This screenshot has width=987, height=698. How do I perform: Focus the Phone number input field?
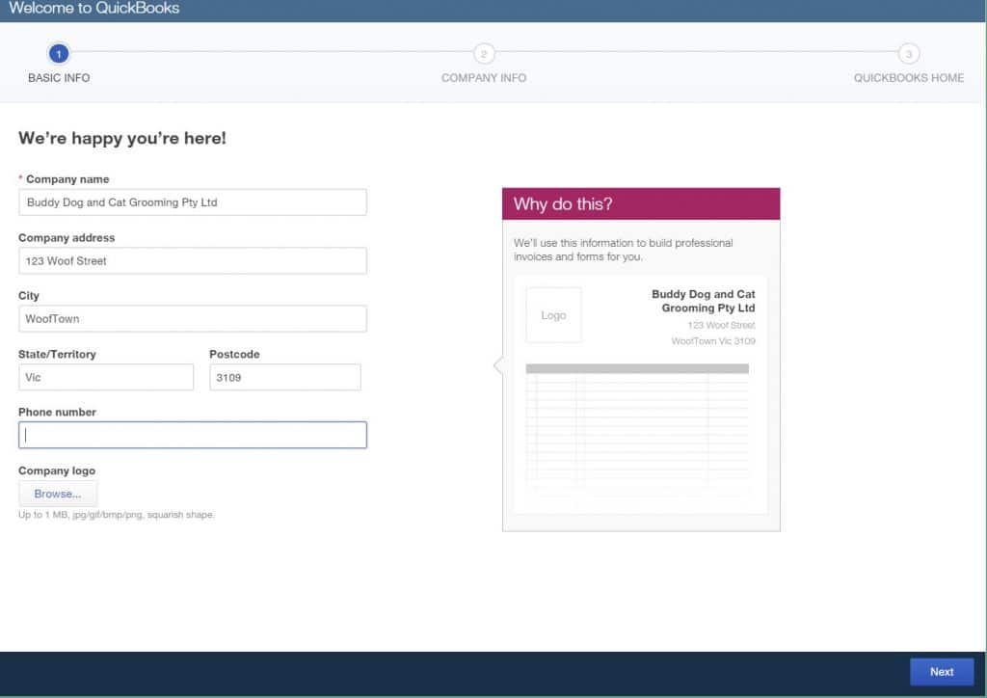[x=193, y=435]
